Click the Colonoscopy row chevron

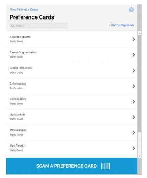coord(134,86)
